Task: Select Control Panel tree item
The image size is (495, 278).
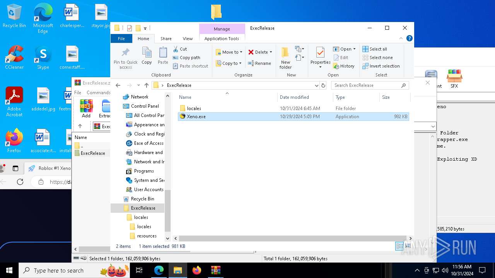Action: click(x=145, y=106)
